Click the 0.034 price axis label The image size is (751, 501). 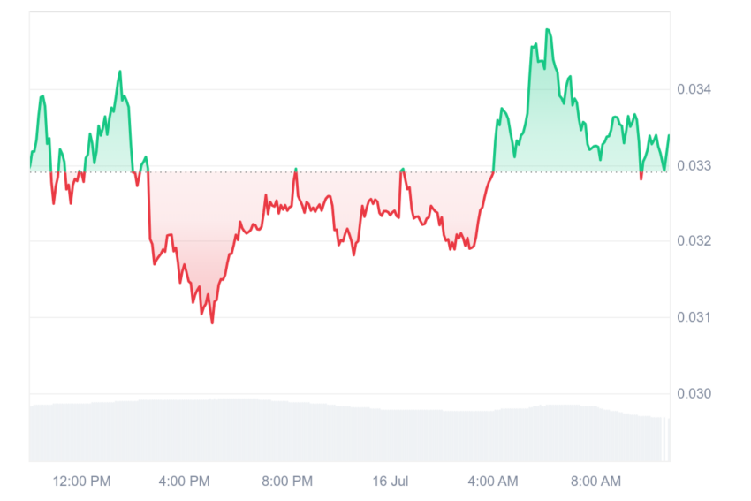(694, 89)
